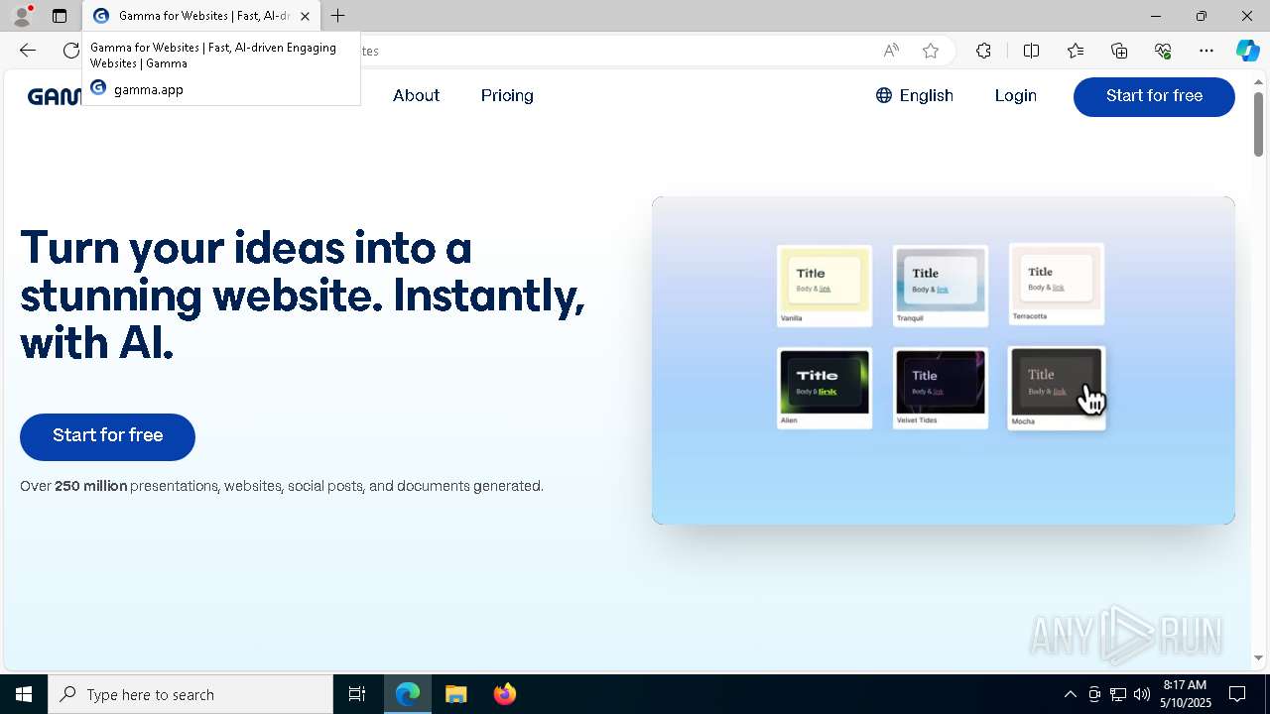Launch Firefox from taskbar
The height and width of the screenshot is (714, 1270).
pos(505,694)
